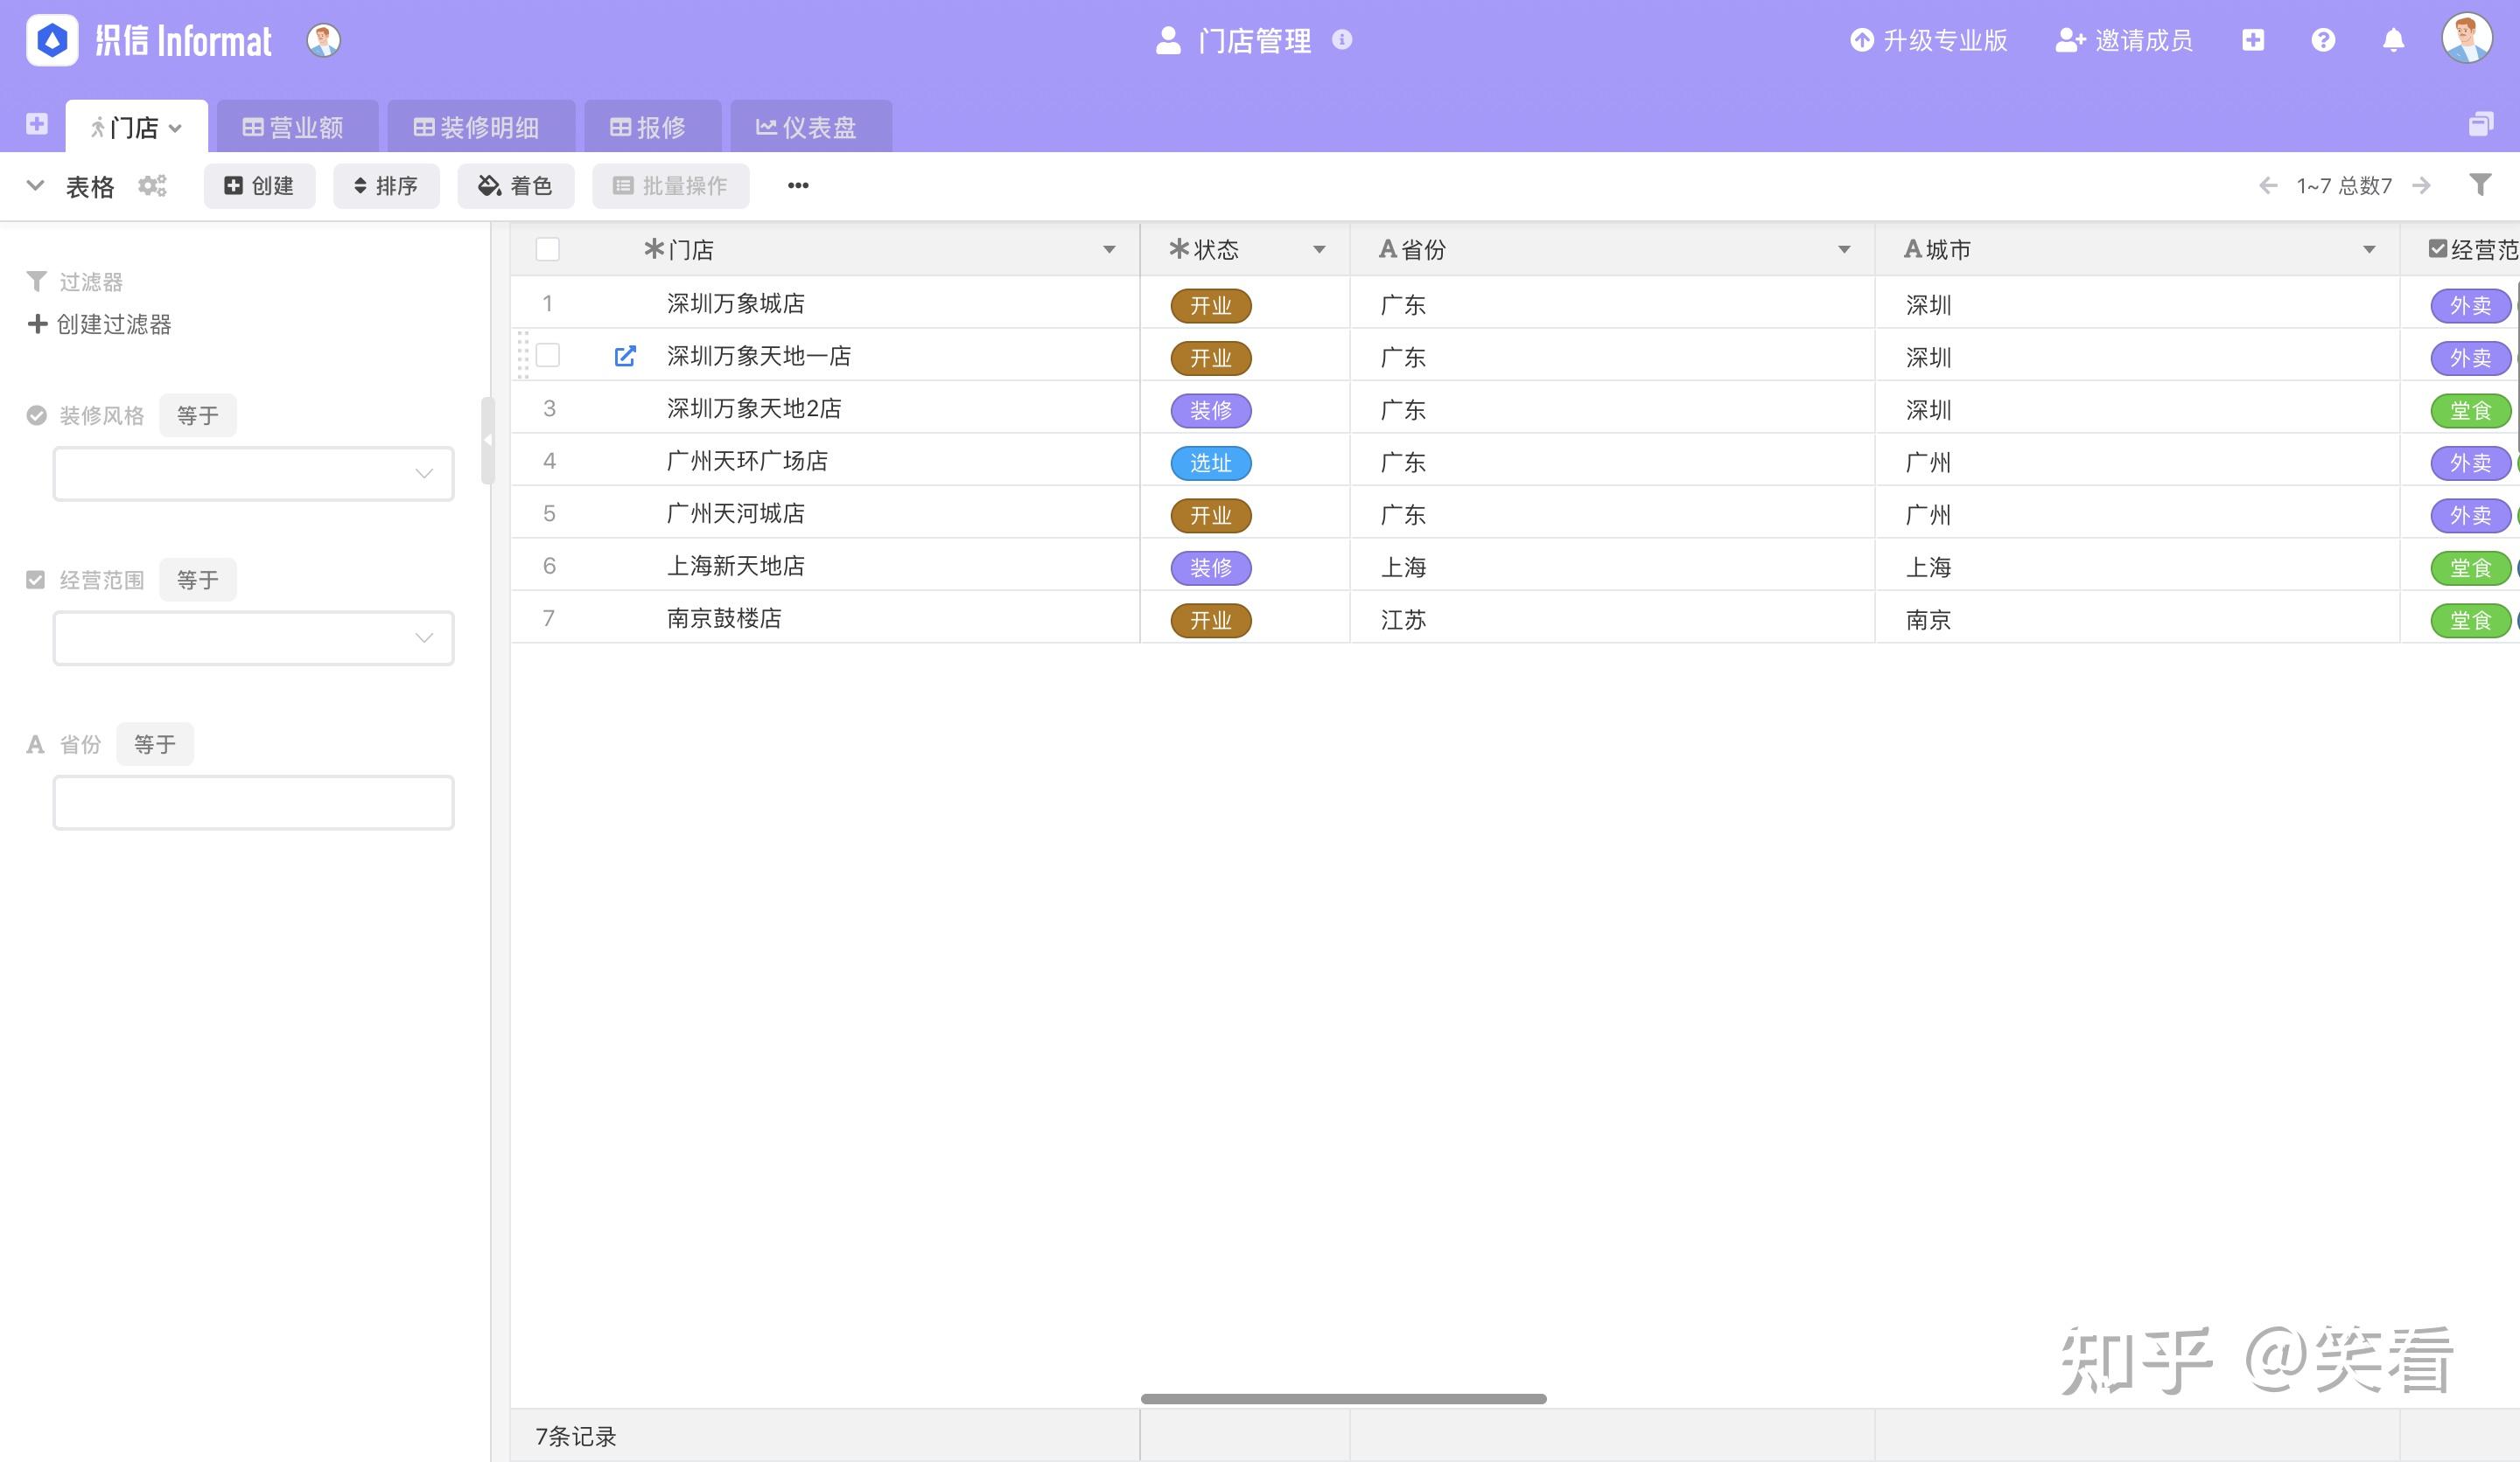Switch to the 仪表盘 tab
Image resolution: width=2520 pixels, height=1462 pixels.
click(811, 127)
